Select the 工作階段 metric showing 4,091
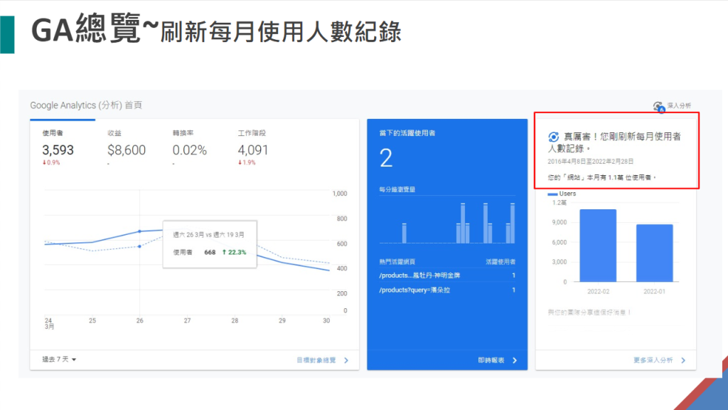 point(254,149)
